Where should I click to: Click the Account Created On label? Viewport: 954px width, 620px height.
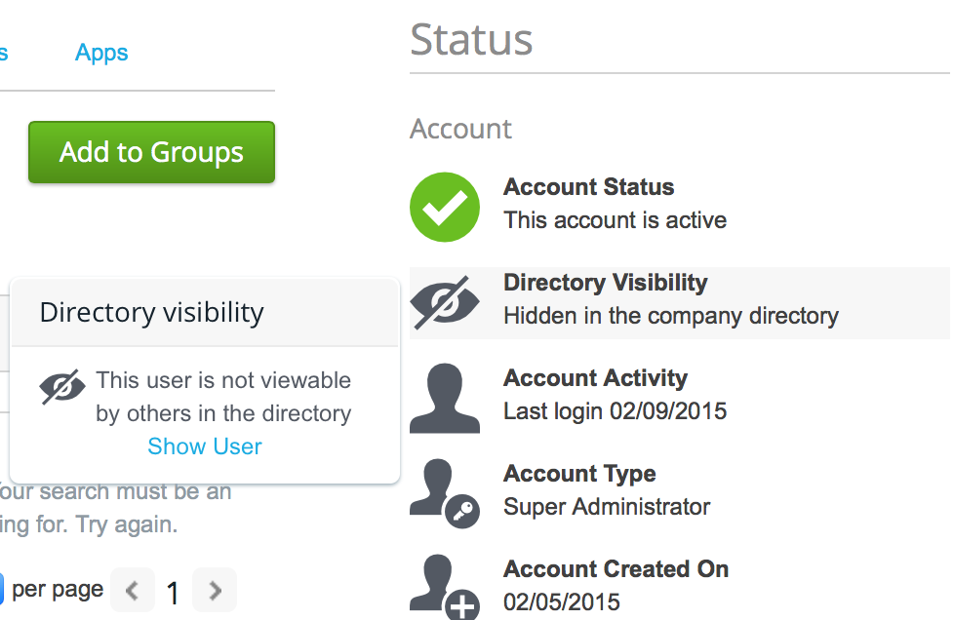tap(616, 569)
